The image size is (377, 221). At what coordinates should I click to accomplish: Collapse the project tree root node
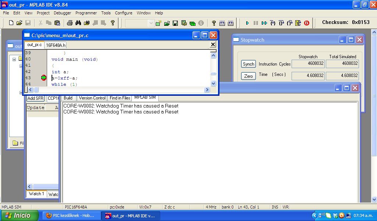14,59
